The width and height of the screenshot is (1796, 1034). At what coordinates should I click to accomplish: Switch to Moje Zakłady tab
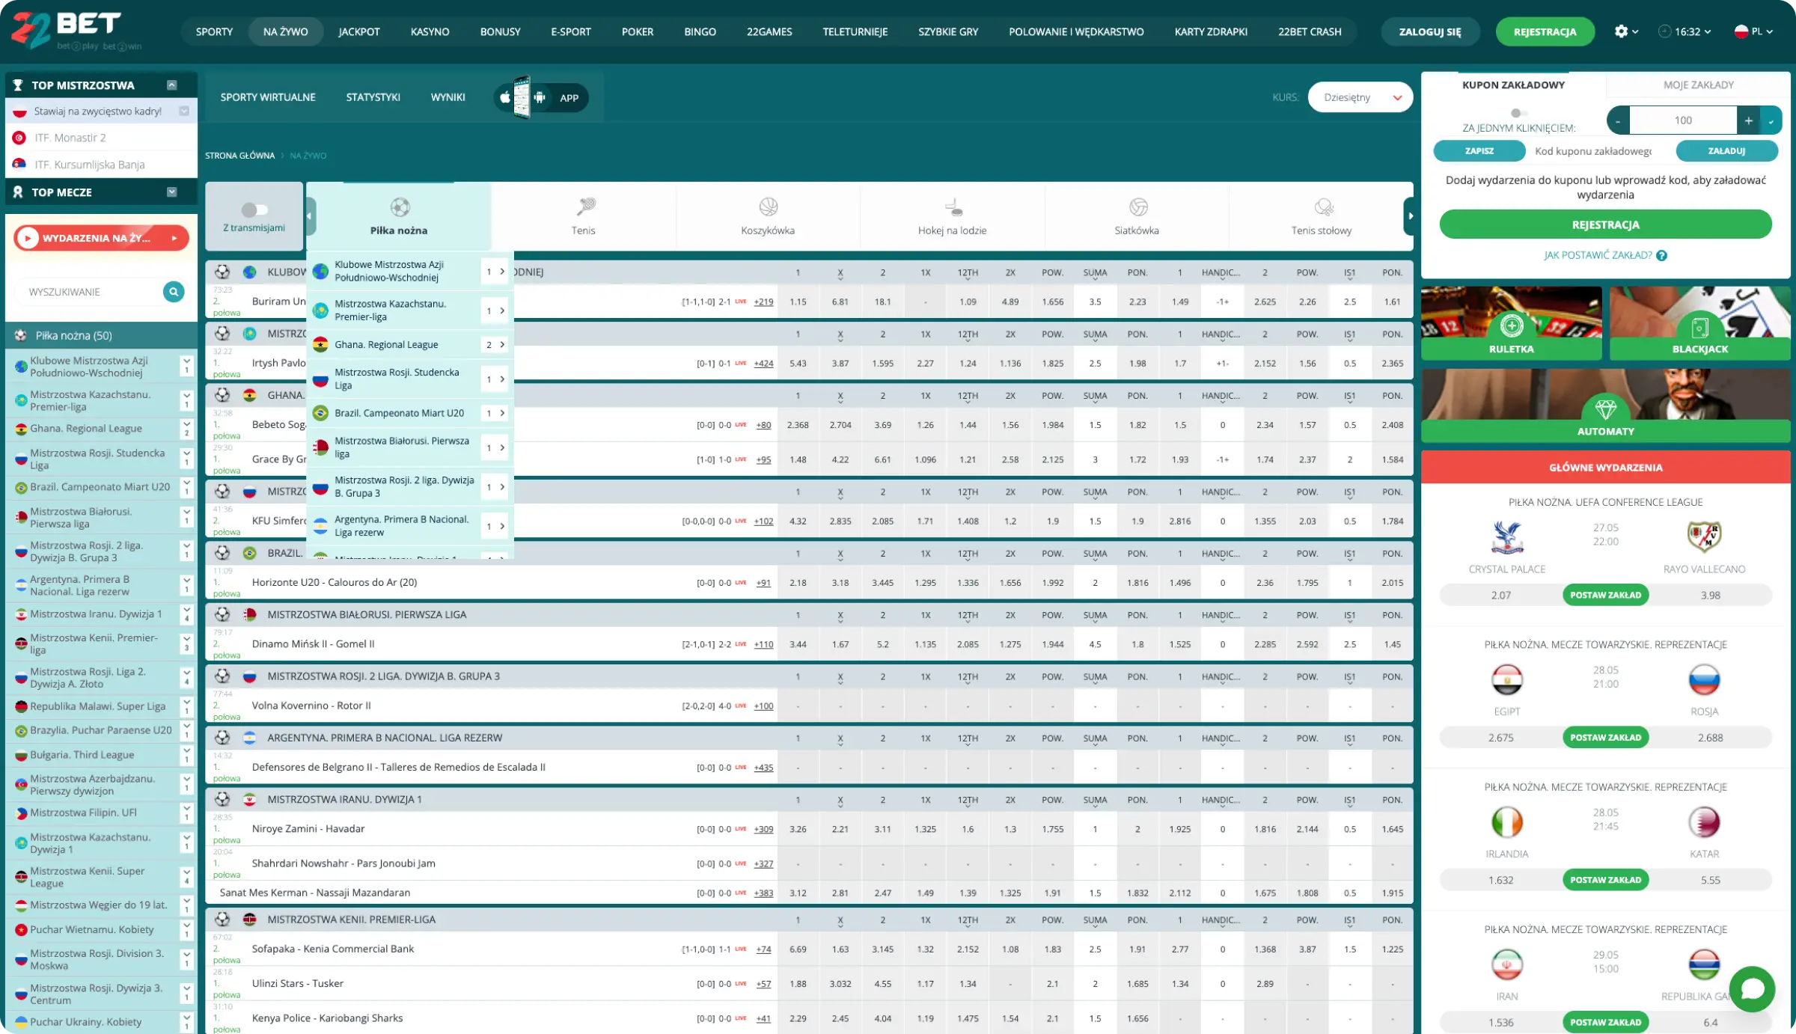pos(1698,85)
